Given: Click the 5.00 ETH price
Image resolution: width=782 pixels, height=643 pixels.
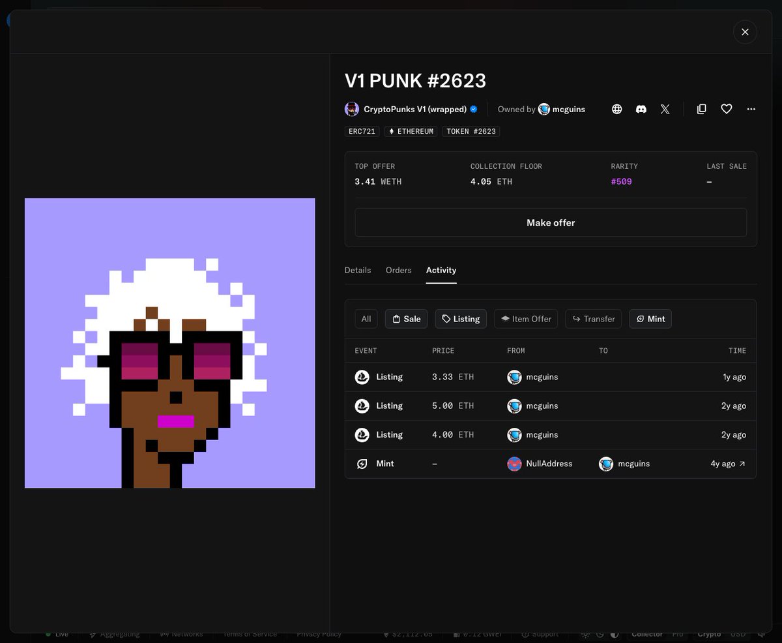Looking at the screenshot, I should point(453,406).
